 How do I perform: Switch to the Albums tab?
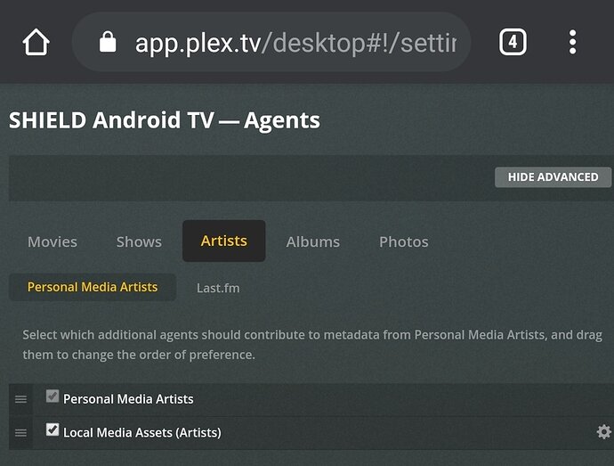click(313, 241)
